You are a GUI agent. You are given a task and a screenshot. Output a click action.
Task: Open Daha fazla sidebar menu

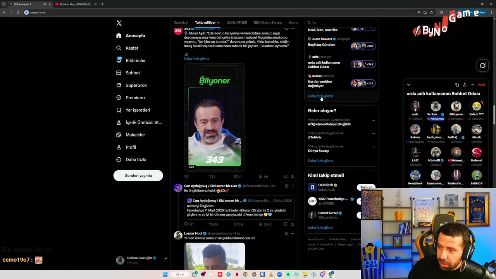(131, 160)
